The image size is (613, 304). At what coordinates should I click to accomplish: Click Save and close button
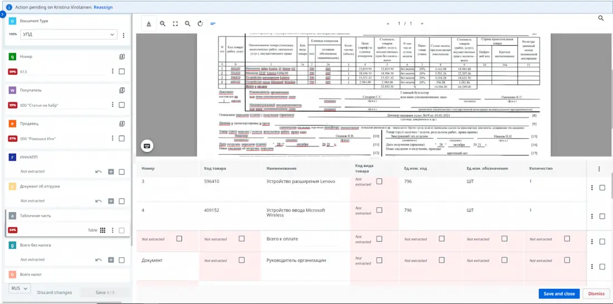point(559,294)
